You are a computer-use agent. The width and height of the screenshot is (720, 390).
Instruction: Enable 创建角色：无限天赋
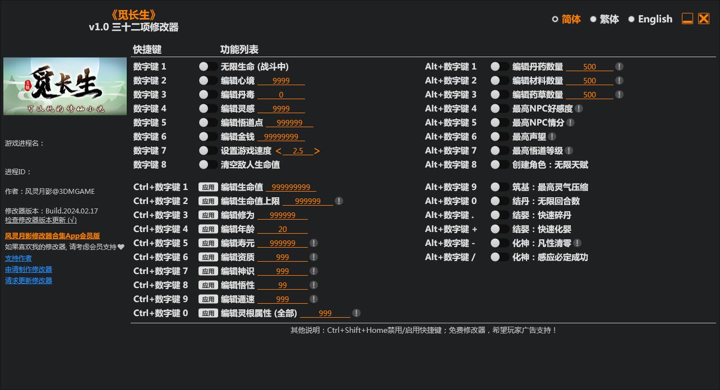(499, 164)
